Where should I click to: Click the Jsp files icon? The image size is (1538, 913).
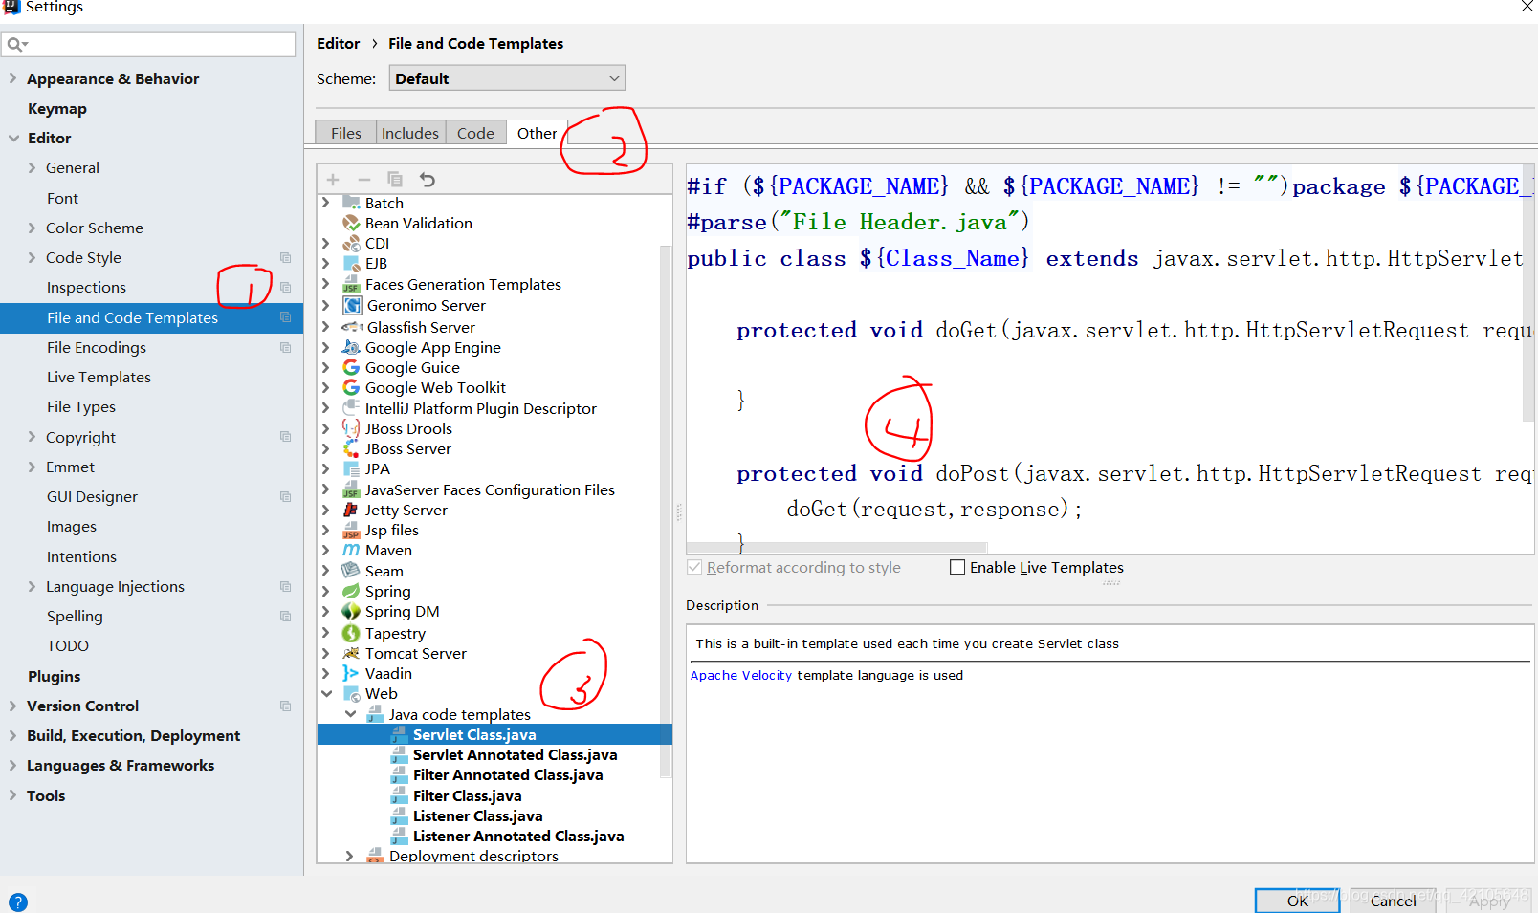click(351, 530)
